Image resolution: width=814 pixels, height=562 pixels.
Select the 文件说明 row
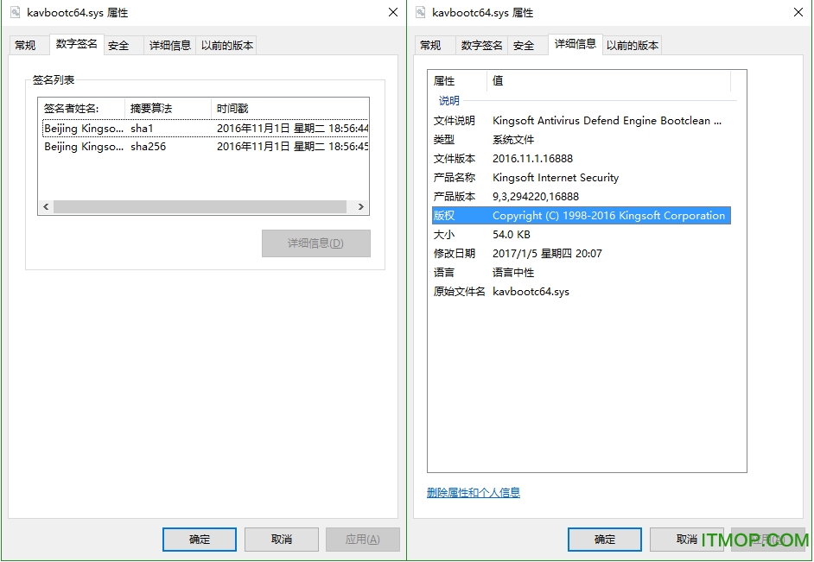point(582,121)
